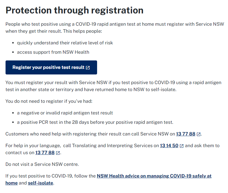Image resolution: width=228 pixels, height=193 pixels.
Task: Click the external-link icon inside the Register button
Action: [88, 68]
